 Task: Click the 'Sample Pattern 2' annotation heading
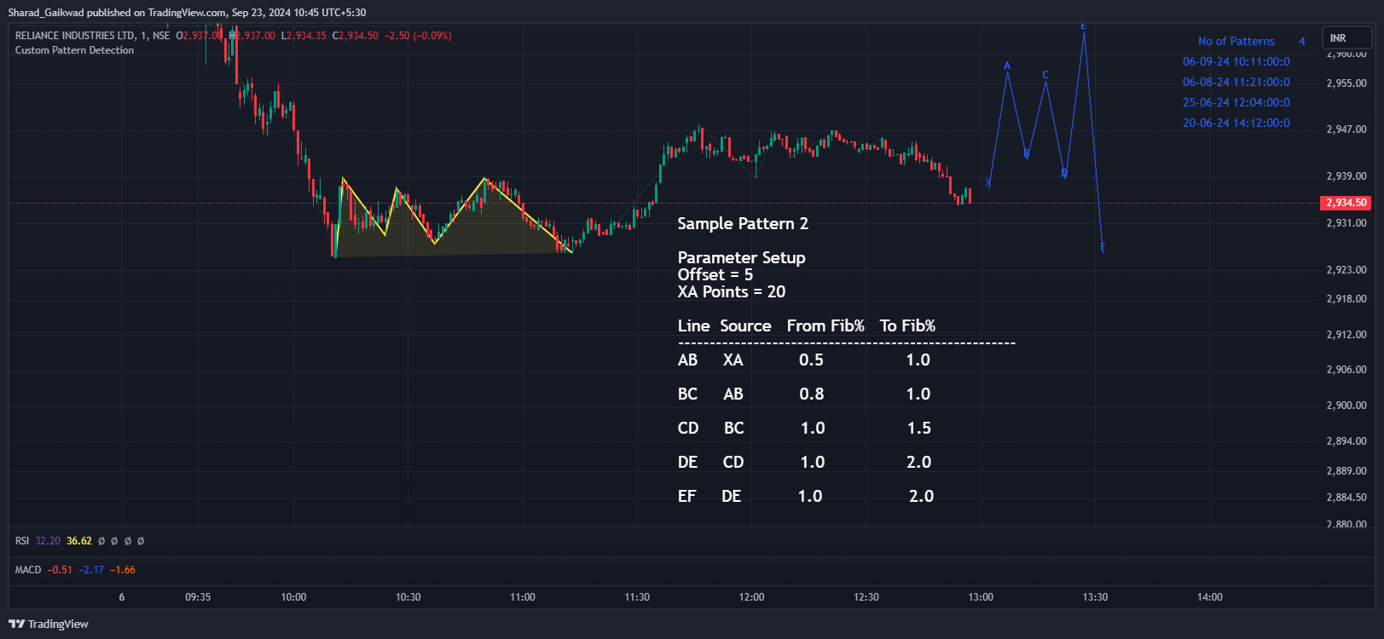point(743,223)
